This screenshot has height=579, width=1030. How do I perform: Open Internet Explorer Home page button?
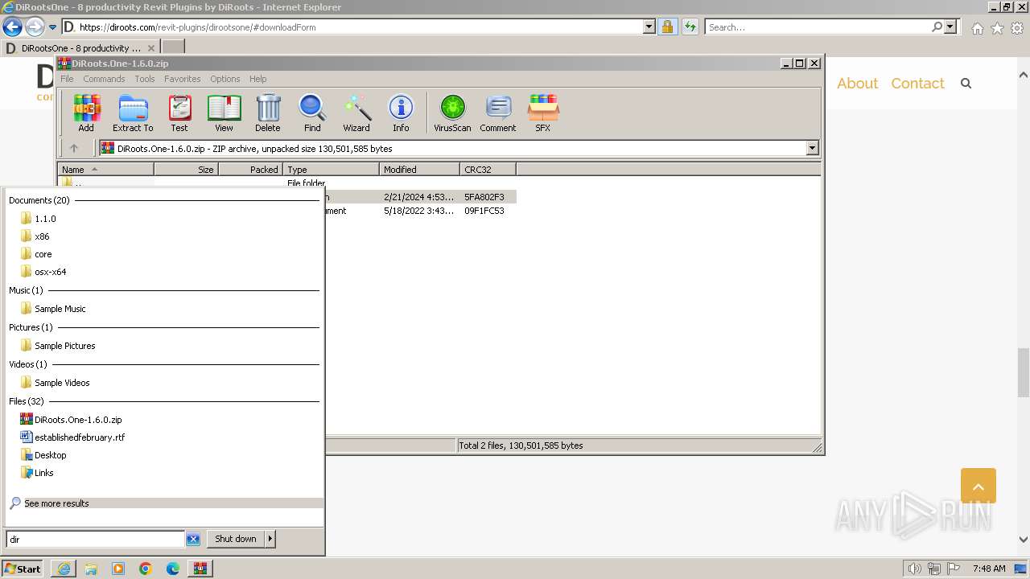click(x=977, y=28)
